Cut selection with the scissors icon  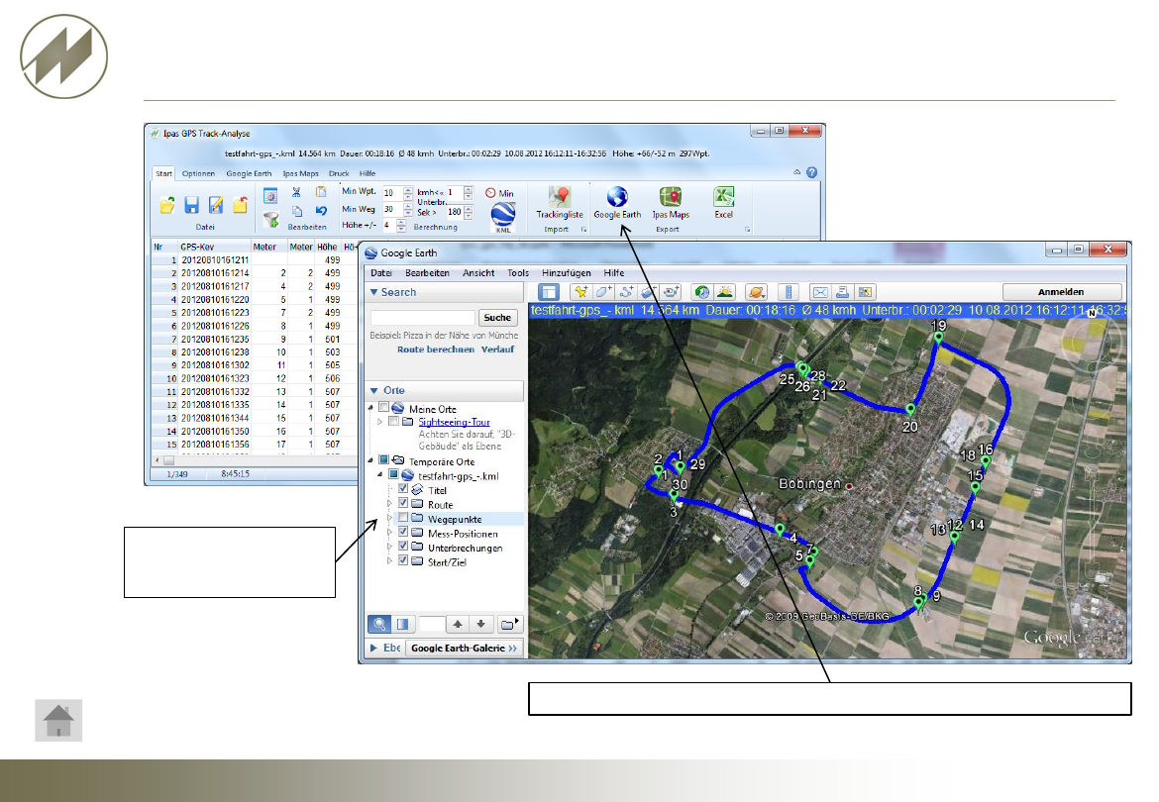pyautogui.click(x=296, y=192)
